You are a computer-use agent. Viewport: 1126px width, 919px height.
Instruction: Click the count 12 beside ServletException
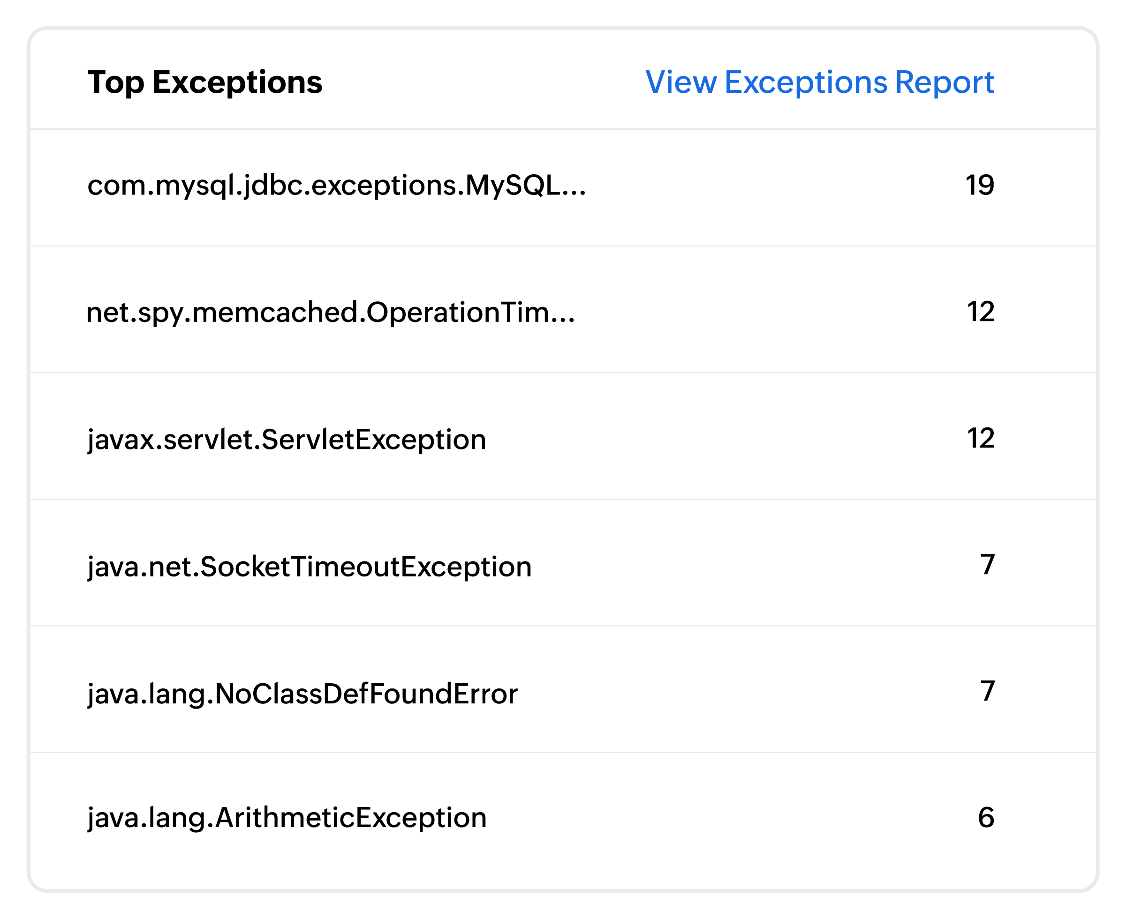point(980,438)
